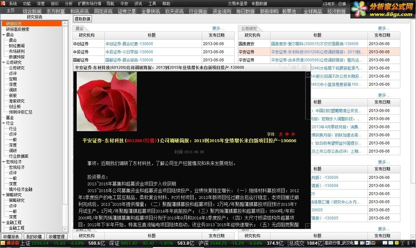
Task: Select 行业数据库 tree item
Action: [19, 156]
